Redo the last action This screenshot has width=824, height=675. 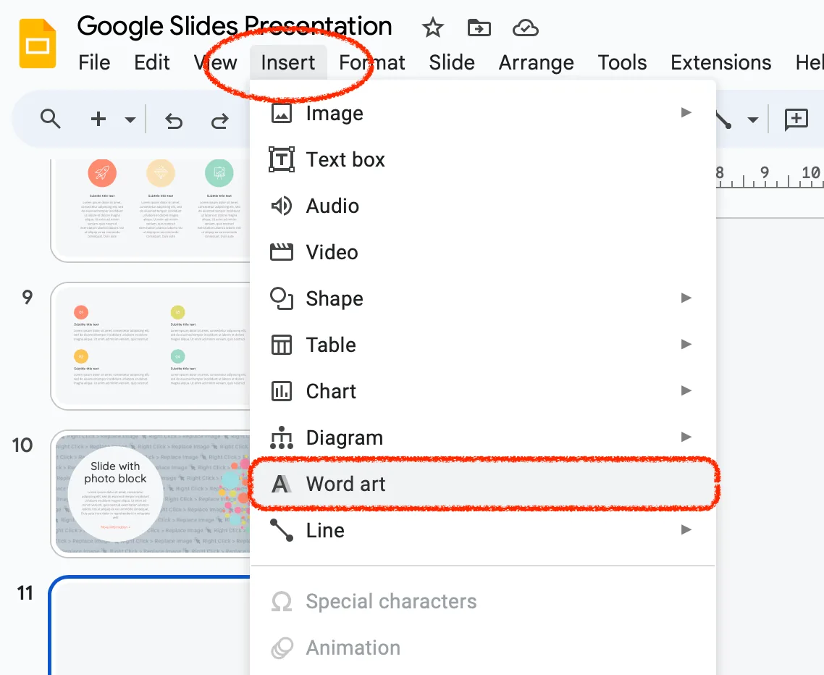click(x=219, y=120)
